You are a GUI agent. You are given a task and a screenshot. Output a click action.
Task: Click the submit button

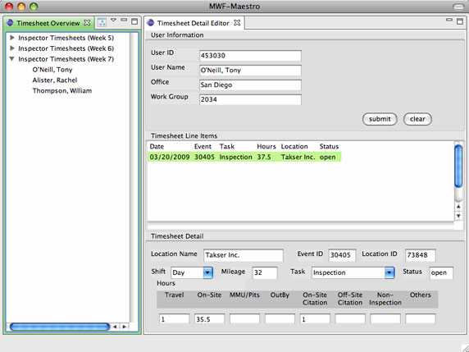click(380, 119)
